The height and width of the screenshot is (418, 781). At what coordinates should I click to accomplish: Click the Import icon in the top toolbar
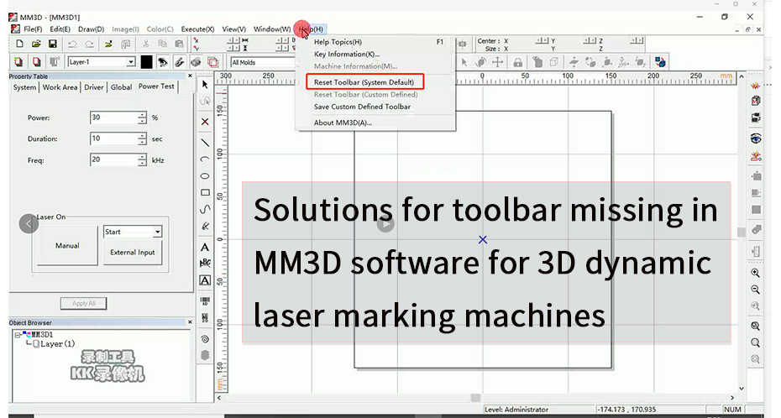tap(108, 44)
